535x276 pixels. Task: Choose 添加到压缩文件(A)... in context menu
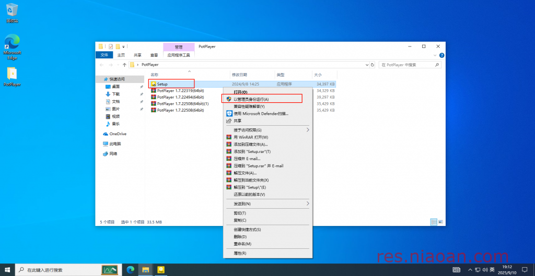(x=268, y=144)
